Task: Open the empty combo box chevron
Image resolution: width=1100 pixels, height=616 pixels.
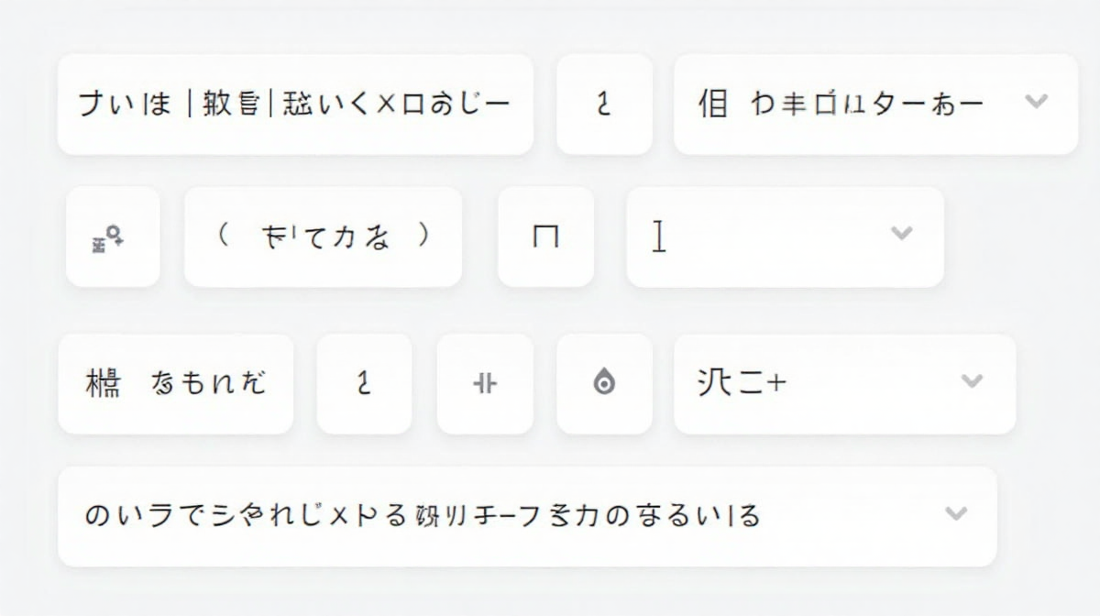Action: (x=902, y=233)
